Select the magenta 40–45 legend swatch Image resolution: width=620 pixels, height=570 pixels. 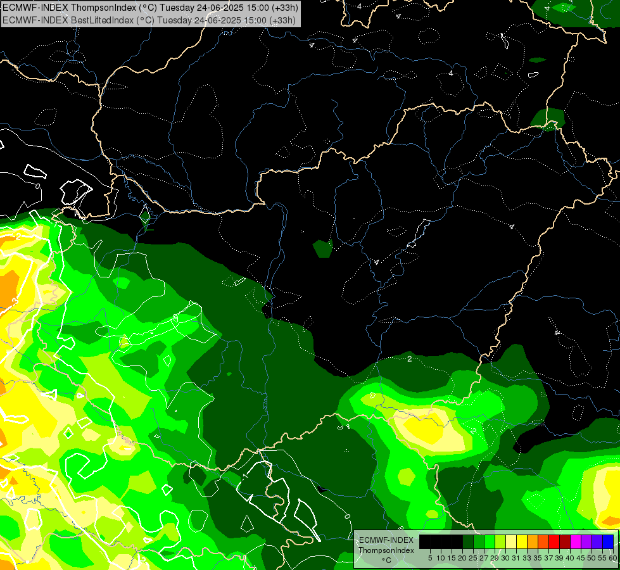pyautogui.click(x=576, y=541)
